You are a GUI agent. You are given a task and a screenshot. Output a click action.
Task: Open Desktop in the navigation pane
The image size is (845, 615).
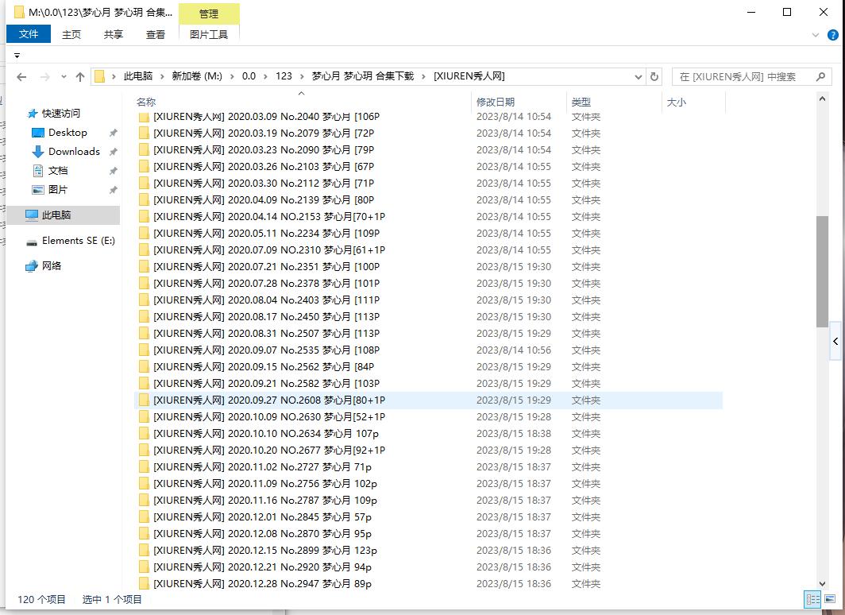[x=68, y=133]
